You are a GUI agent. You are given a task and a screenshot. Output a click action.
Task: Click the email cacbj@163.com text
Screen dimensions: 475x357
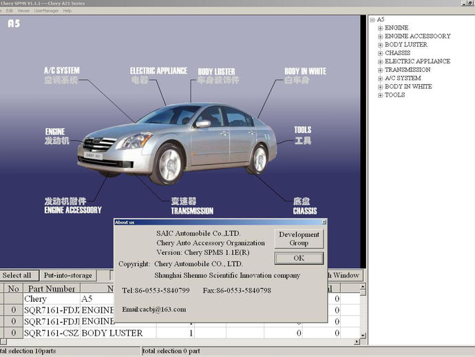tap(154, 309)
